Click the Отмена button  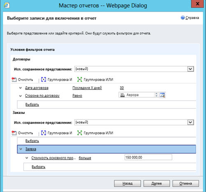[186, 183]
